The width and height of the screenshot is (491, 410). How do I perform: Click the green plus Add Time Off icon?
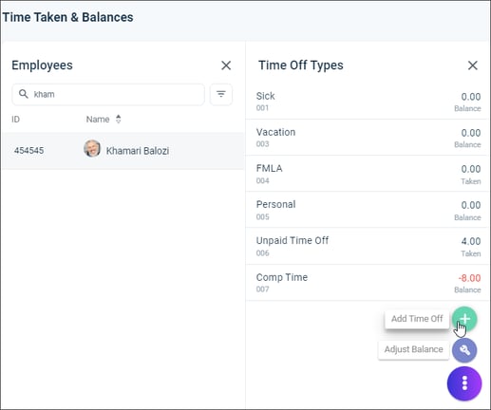464,319
